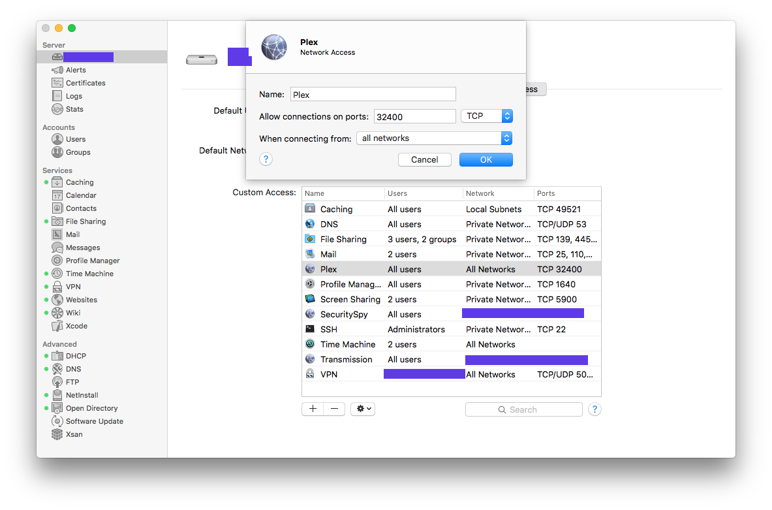
Task: Open the Websites service
Action: coord(81,300)
